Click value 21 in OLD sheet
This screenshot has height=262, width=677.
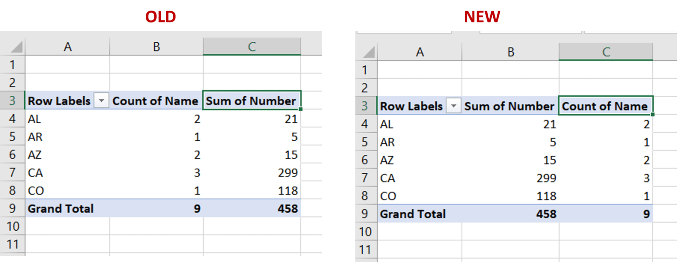291,119
